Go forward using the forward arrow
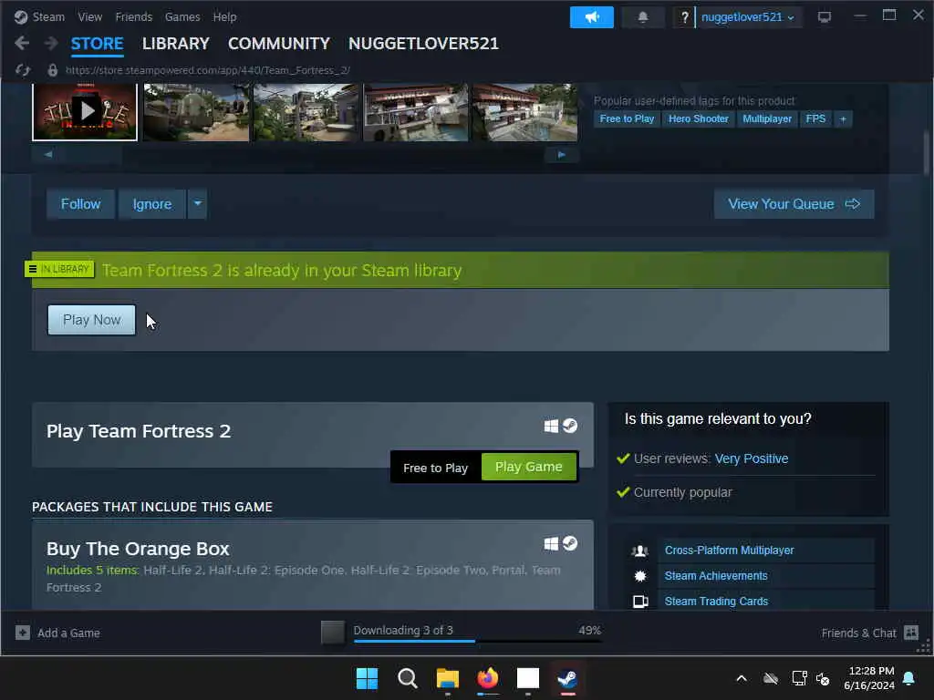This screenshot has height=700, width=934. (x=51, y=44)
